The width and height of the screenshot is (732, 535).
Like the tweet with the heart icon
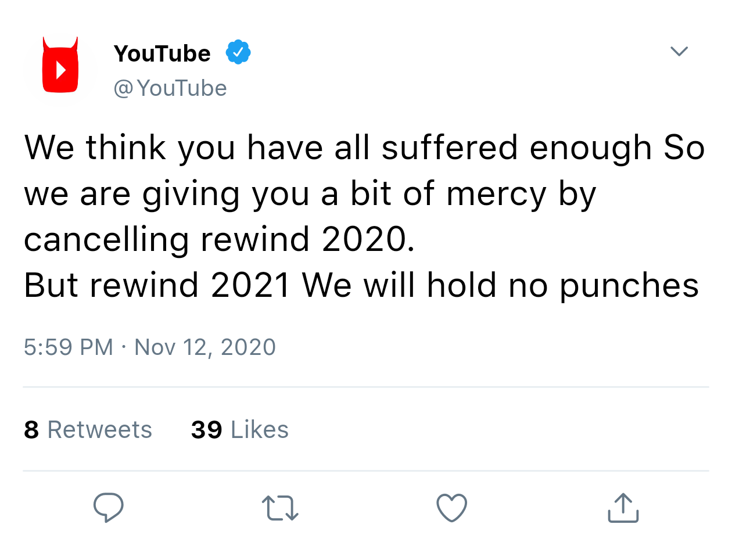coord(451,507)
